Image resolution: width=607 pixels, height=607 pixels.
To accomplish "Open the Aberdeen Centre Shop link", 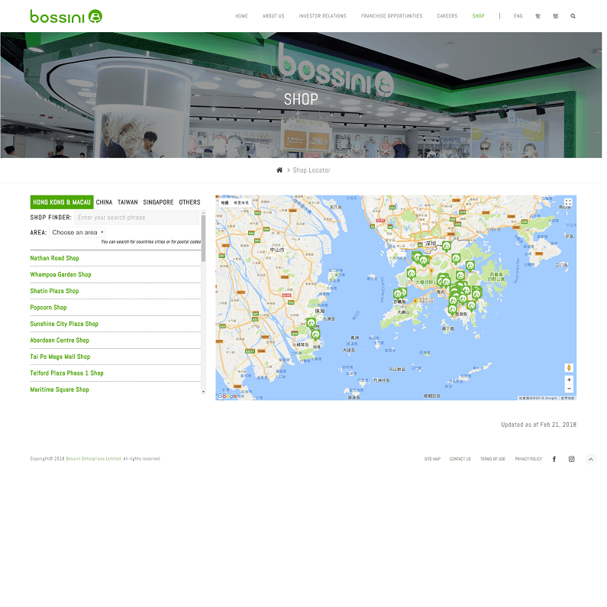I will [60, 341].
